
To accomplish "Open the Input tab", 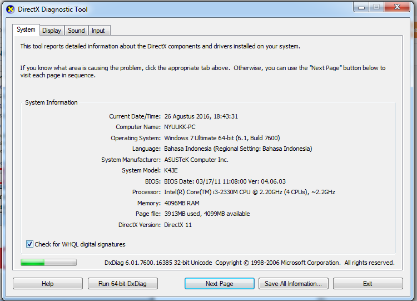I will [98, 31].
